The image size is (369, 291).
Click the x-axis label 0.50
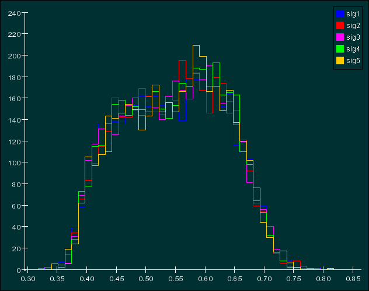point(145,279)
